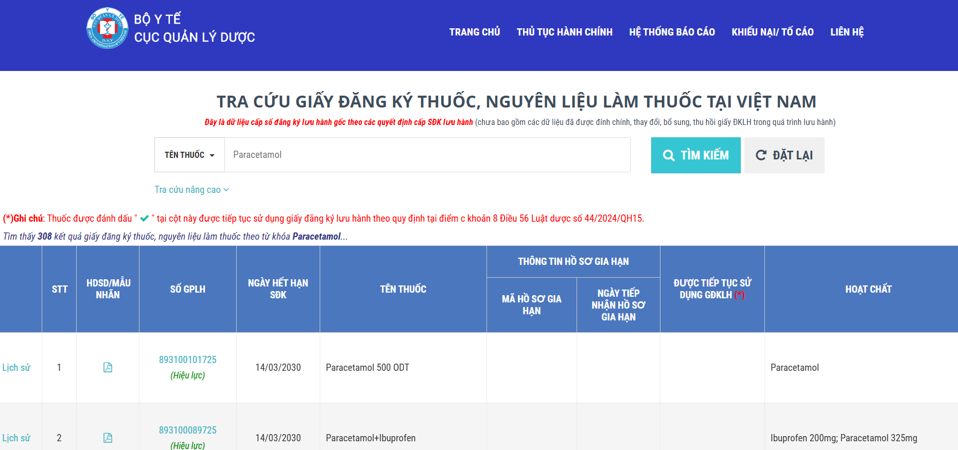Expand Tra cứu nâng cao advanced search
The height and width of the screenshot is (450, 958).
pyautogui.click(x=191, y=190)
